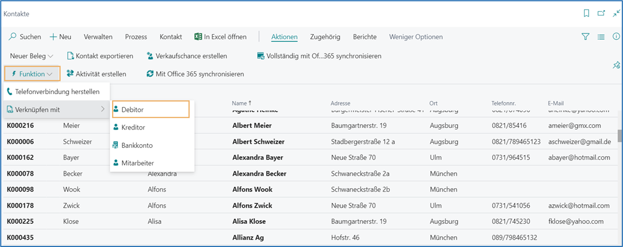Click Telefonverbindung herstellen
Screen dimensions: 623x247
click(x=57, y=91)
